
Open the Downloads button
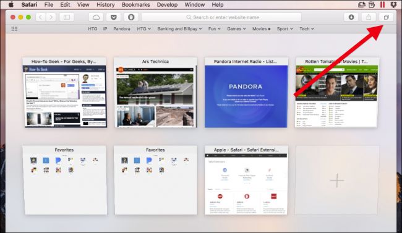[x=351, y=17]
